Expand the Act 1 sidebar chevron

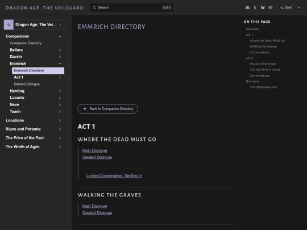click(60, 77)
